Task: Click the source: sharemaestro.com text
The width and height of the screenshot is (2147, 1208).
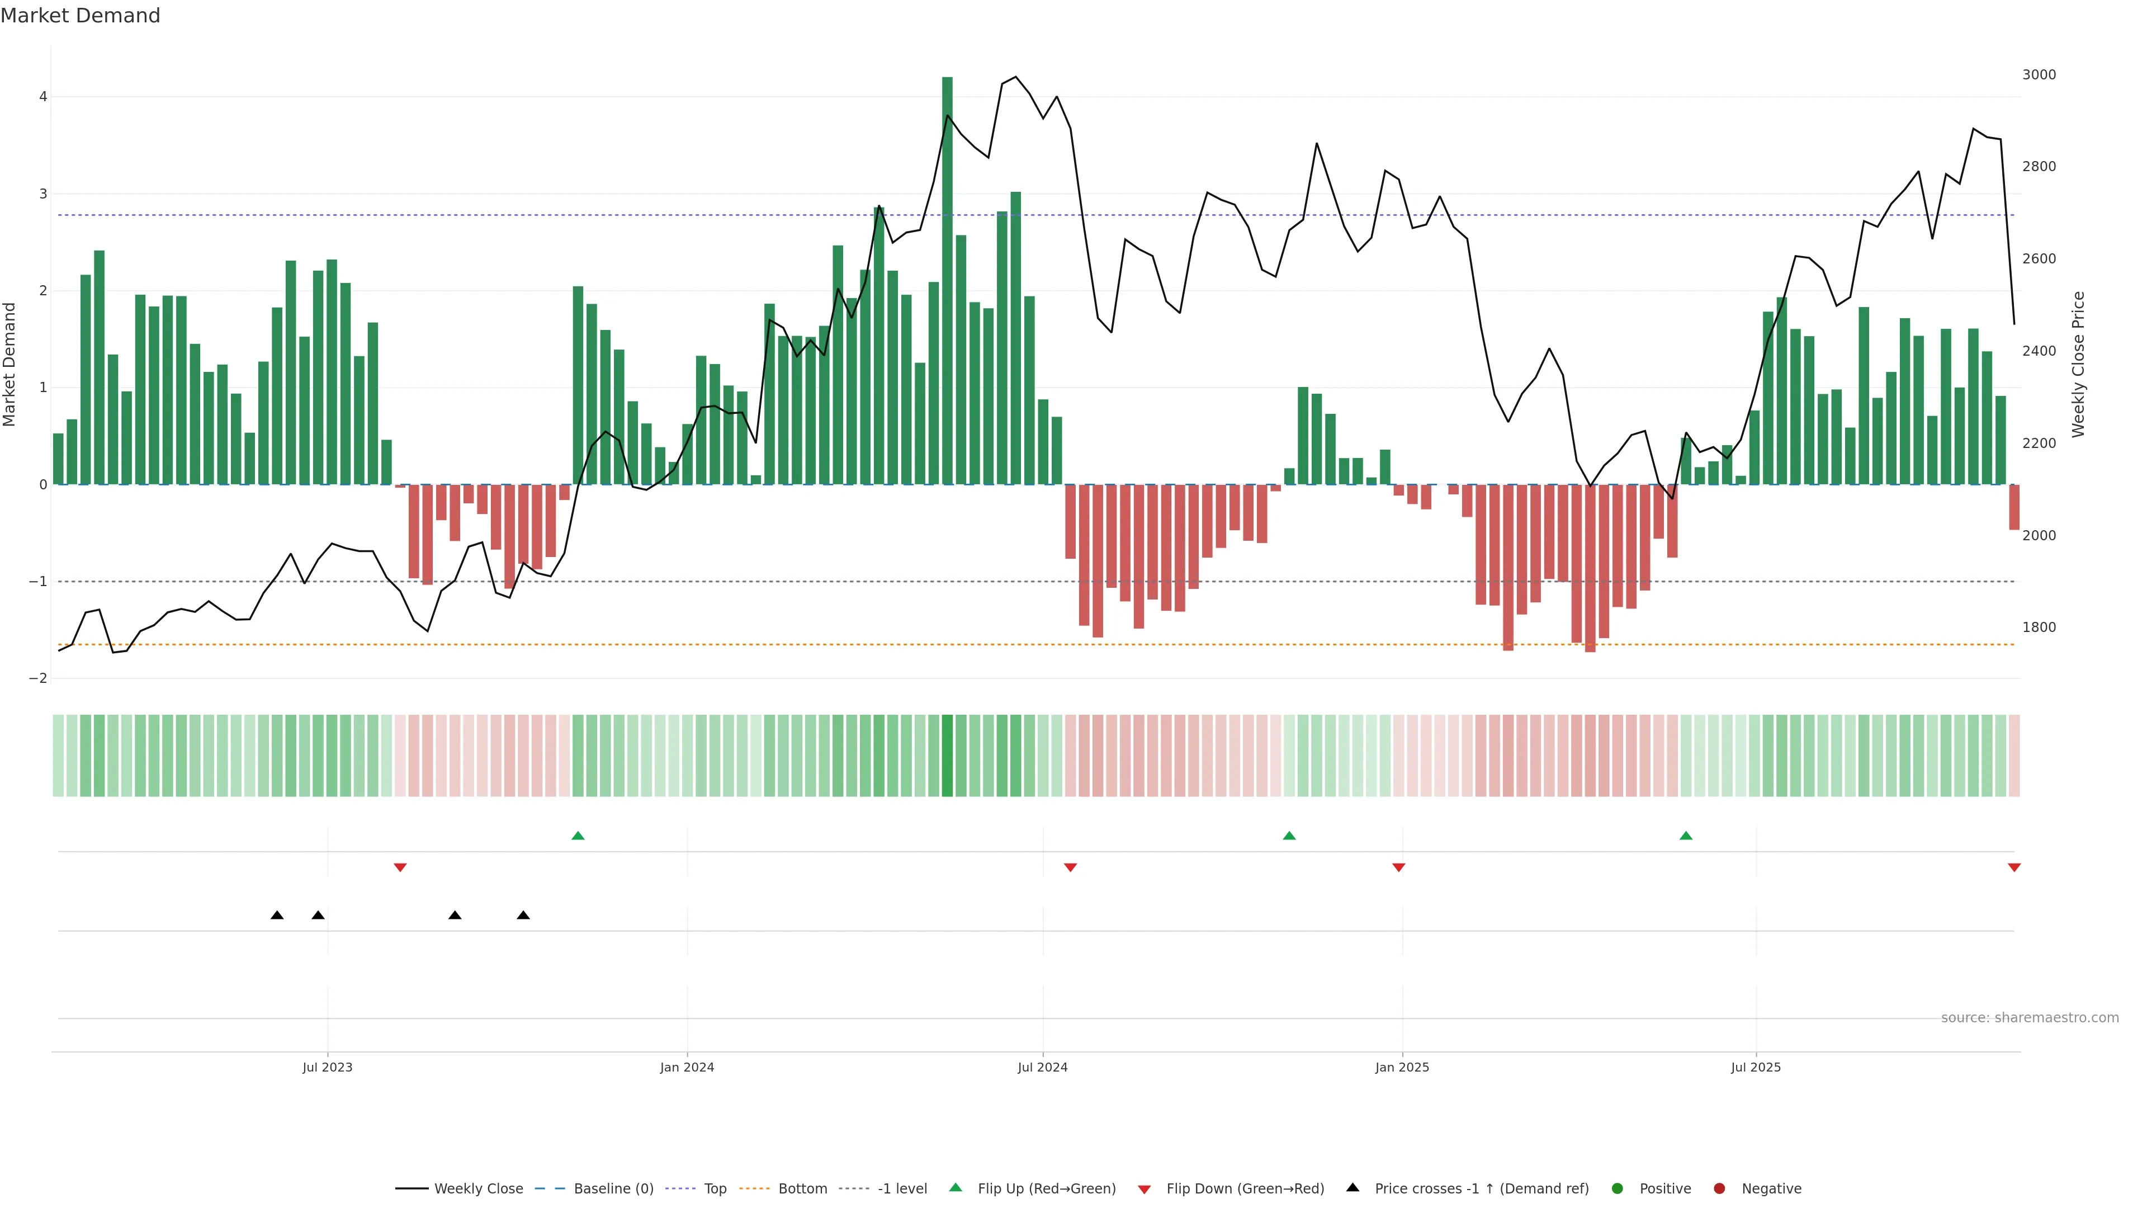Action: 2030,1018
